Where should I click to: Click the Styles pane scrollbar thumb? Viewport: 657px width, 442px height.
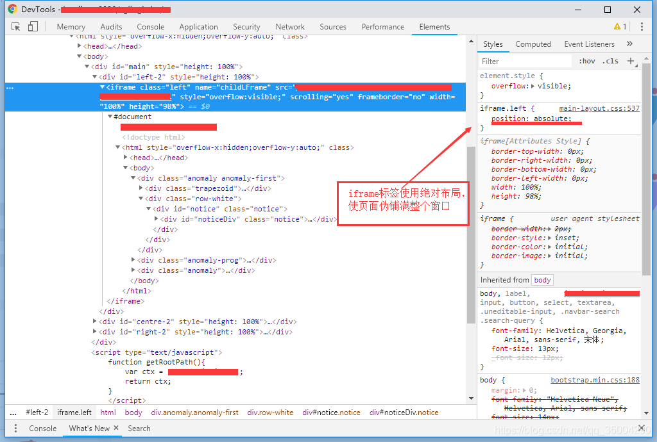pyautogui.click(x=646, y=169)
